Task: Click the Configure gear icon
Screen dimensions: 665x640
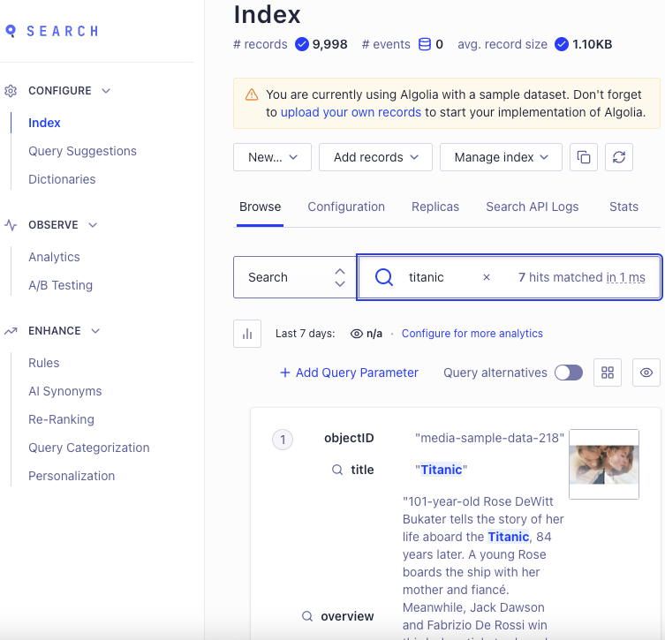Action: 11,91
